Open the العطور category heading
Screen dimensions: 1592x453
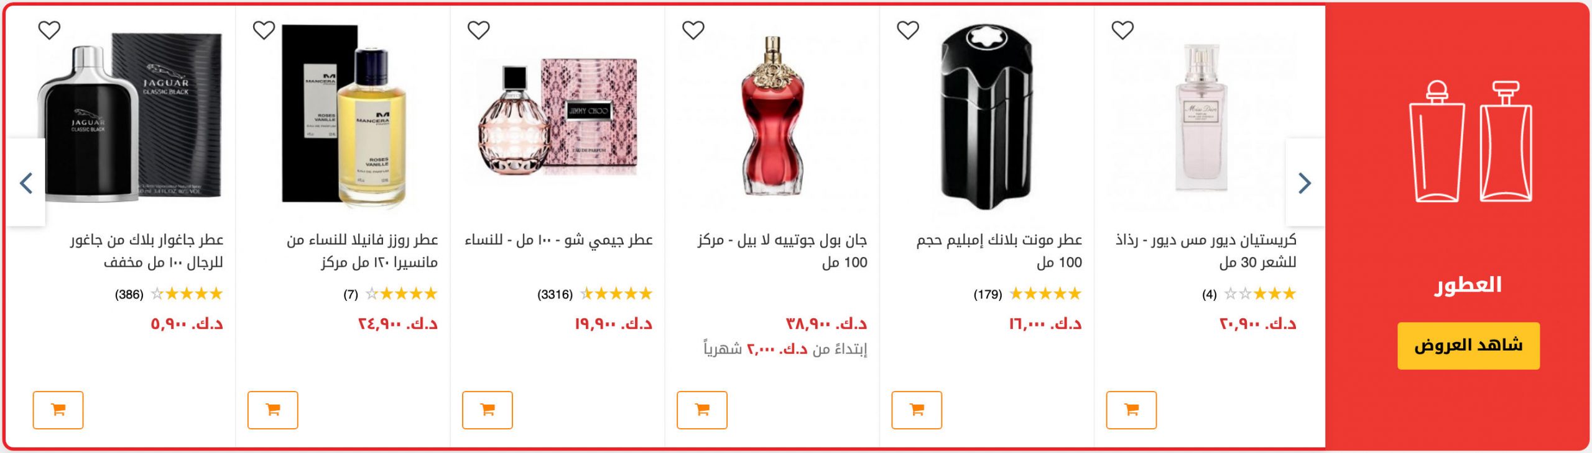pyautogui.click(x=1468, y=285)
